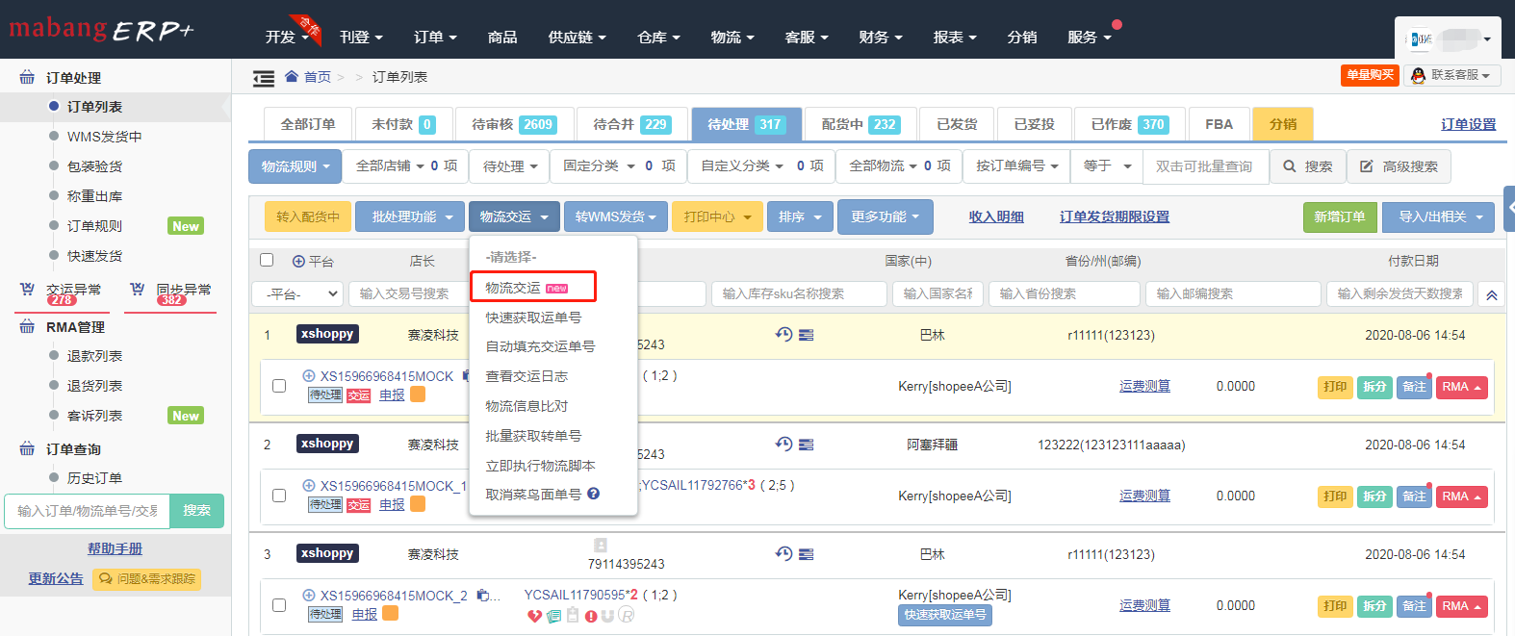Click the list detail icon in order row 2
Viewport: 1515px width, 636px height.
(x=807, y=445)
